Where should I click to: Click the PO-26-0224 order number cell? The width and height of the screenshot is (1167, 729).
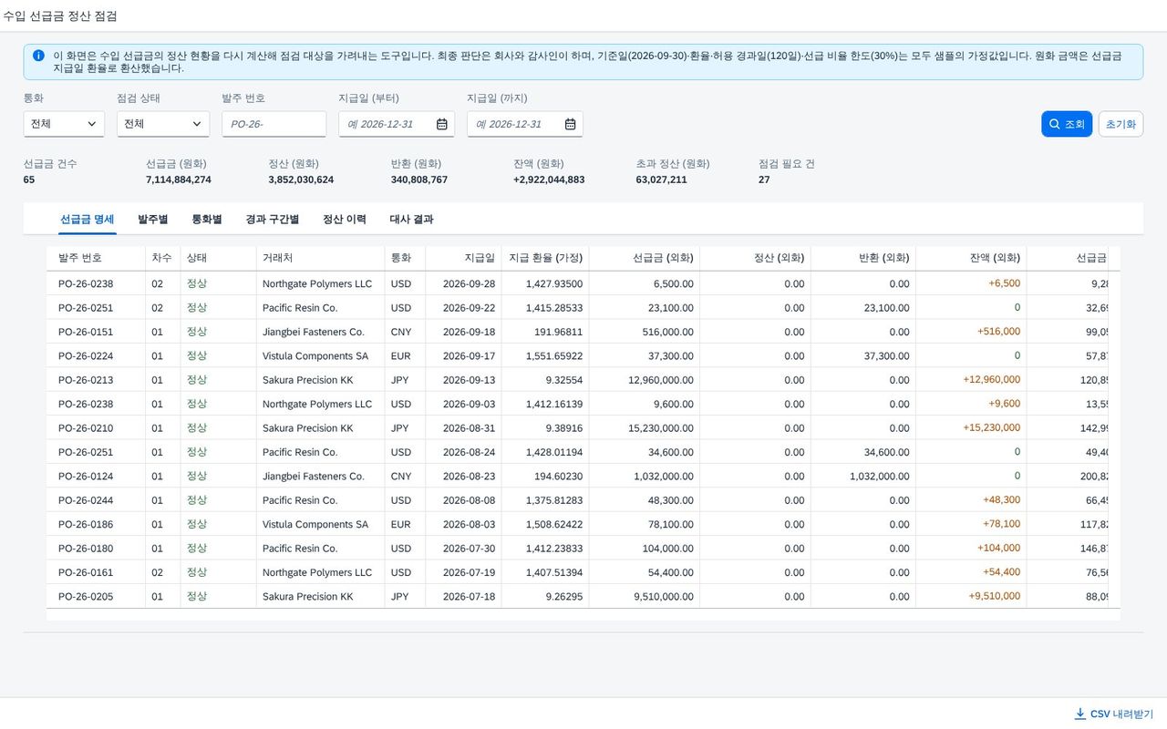coord(86,356)
